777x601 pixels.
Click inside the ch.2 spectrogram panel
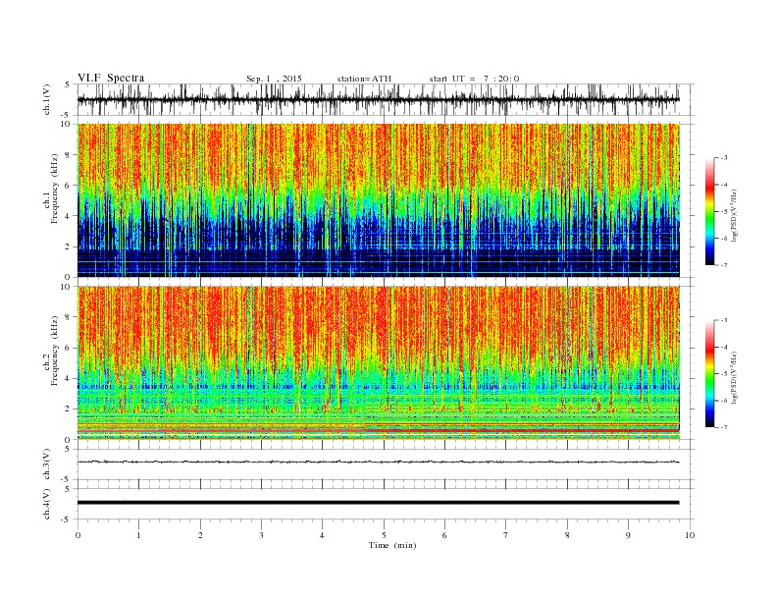379,362
